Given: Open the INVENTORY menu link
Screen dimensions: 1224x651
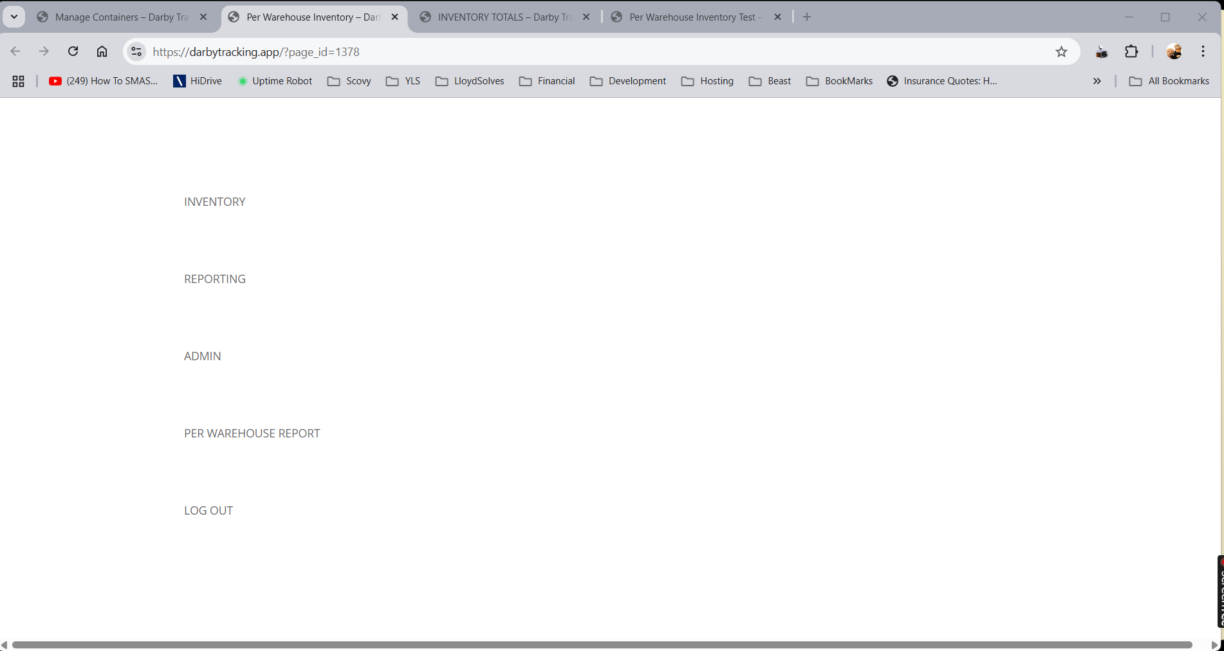Looking at the screenshot, I should pyautogui.click(x=215, y=202).
